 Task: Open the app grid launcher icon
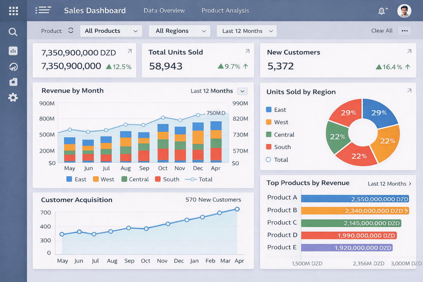tap(13, 11)
